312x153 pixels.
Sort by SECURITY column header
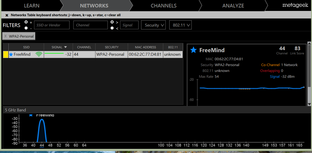pyautogui.click(x=112, y=47)
